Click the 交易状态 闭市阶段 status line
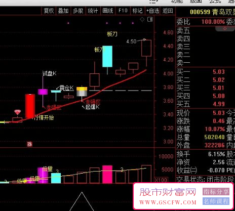The height and width of the screenshot is (211, 235). (x=205, y=179)
